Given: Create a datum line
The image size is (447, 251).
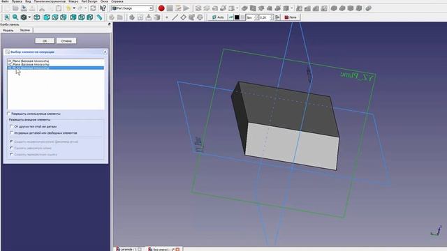Looking at the screenshot, I should pyautogui.click(x=175, y=17).
